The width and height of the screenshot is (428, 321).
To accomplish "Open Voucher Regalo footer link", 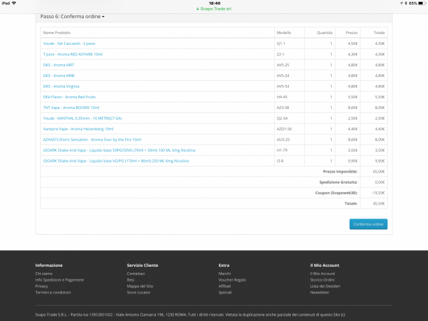I will tap(232, 280).
